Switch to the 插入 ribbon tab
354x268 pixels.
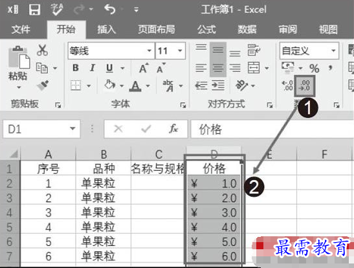[x=107, y=30]
